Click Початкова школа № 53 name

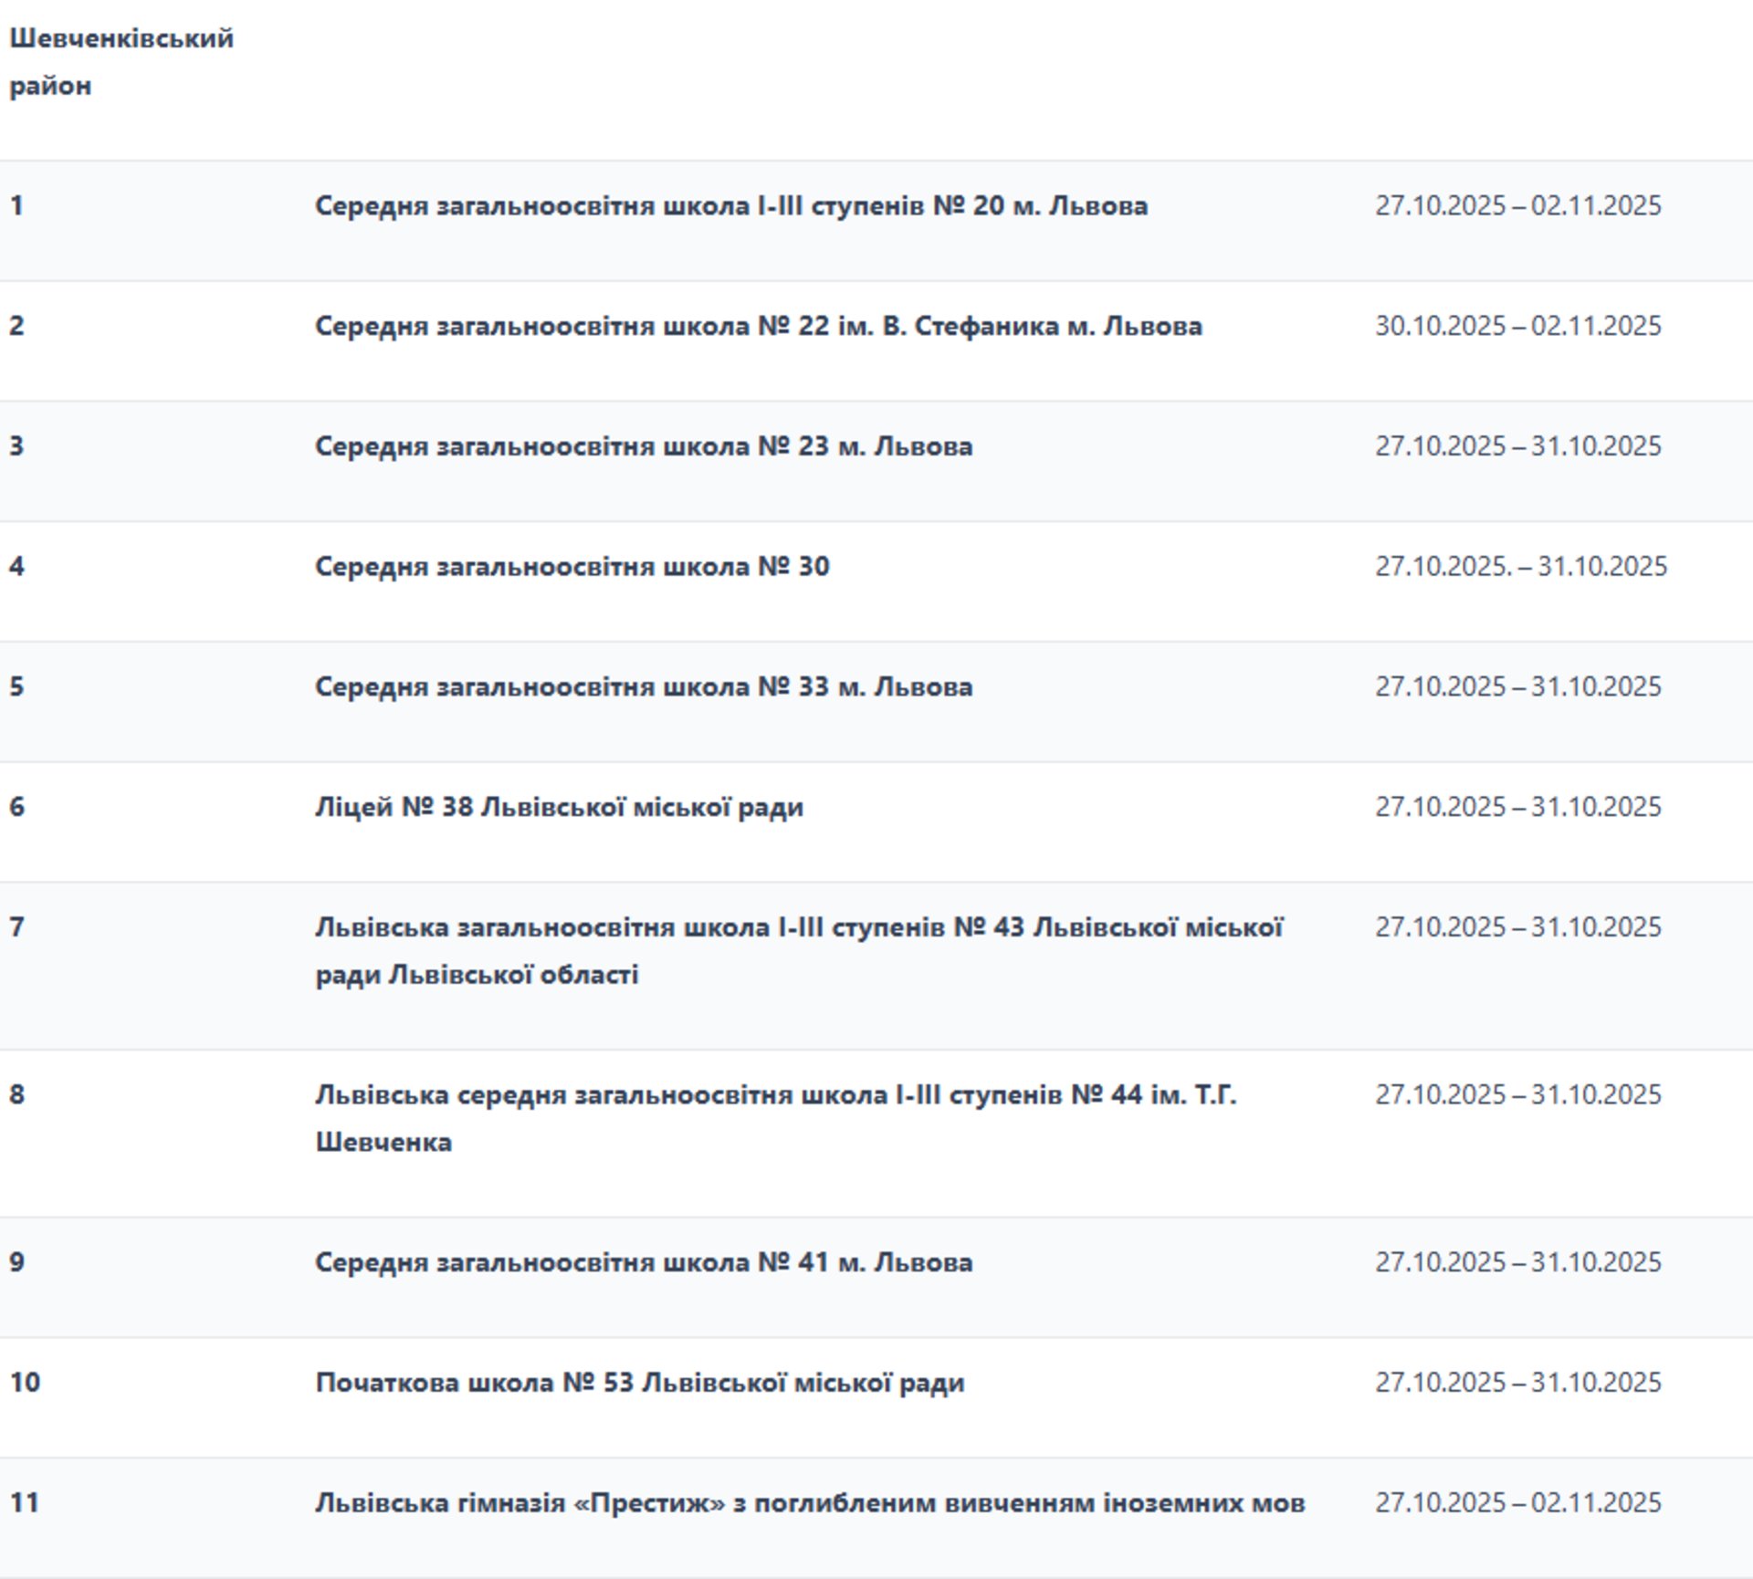tap(639, 1384)
